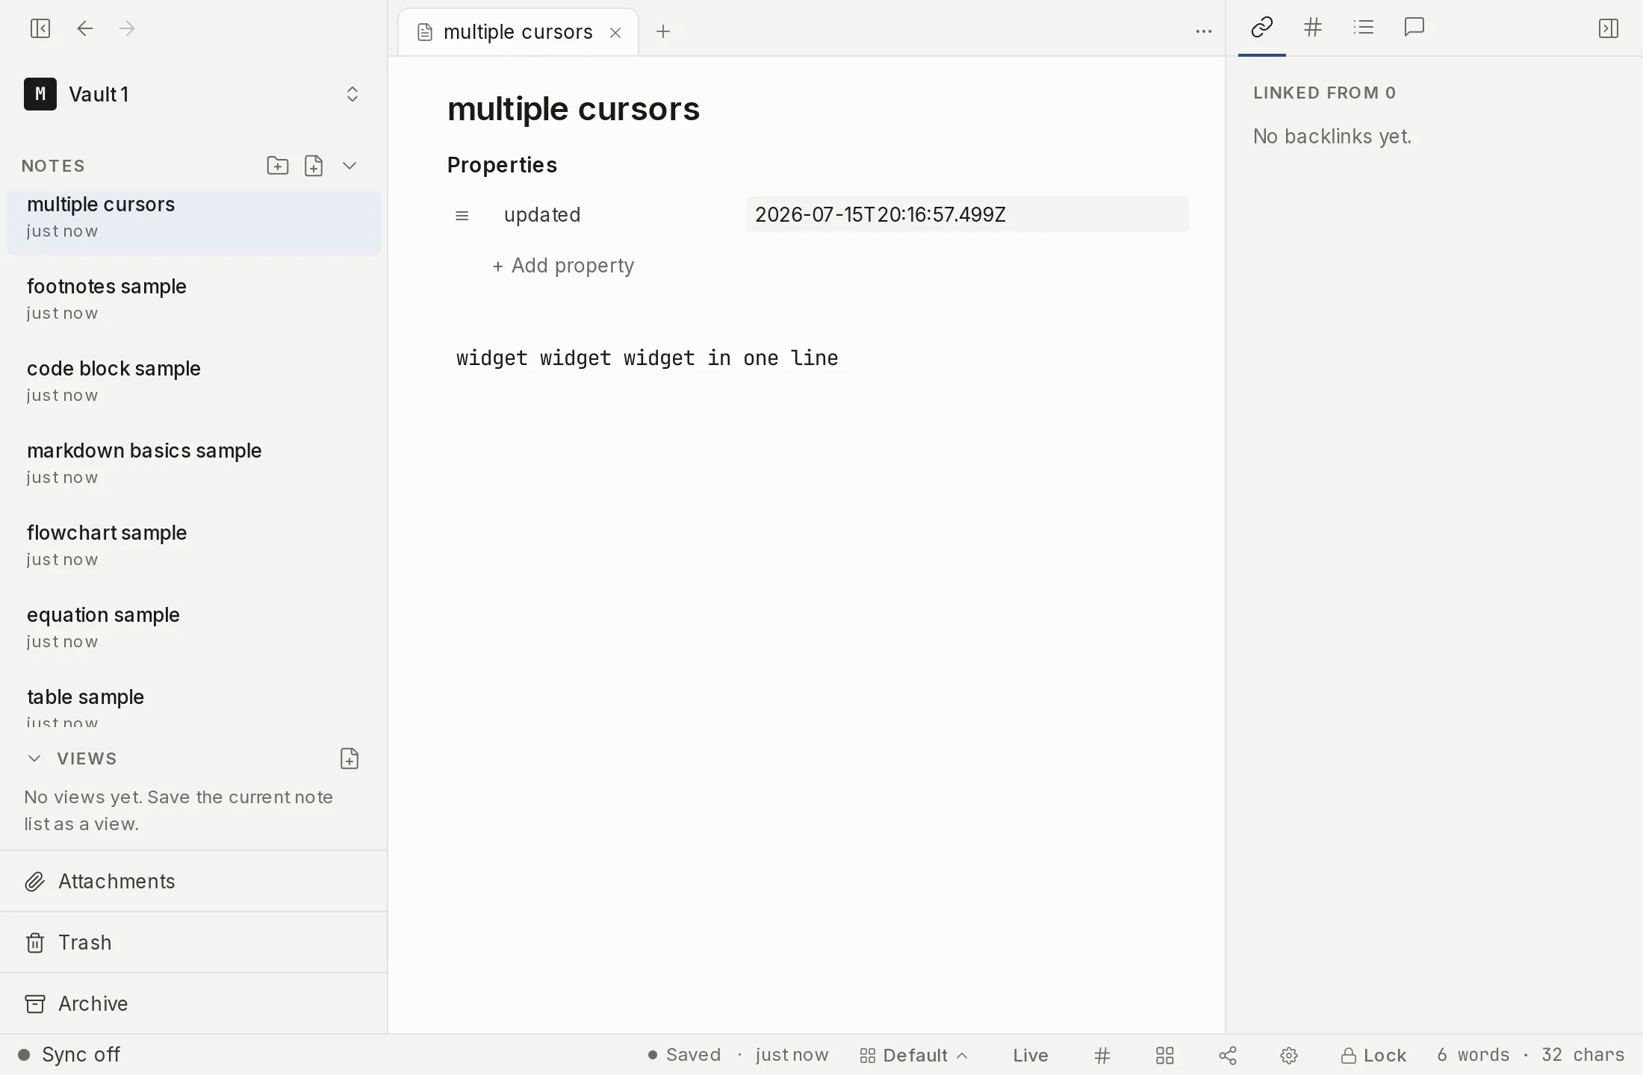Click Add property
Viewport: 1643px width, 1075px height.
[563, 266]
